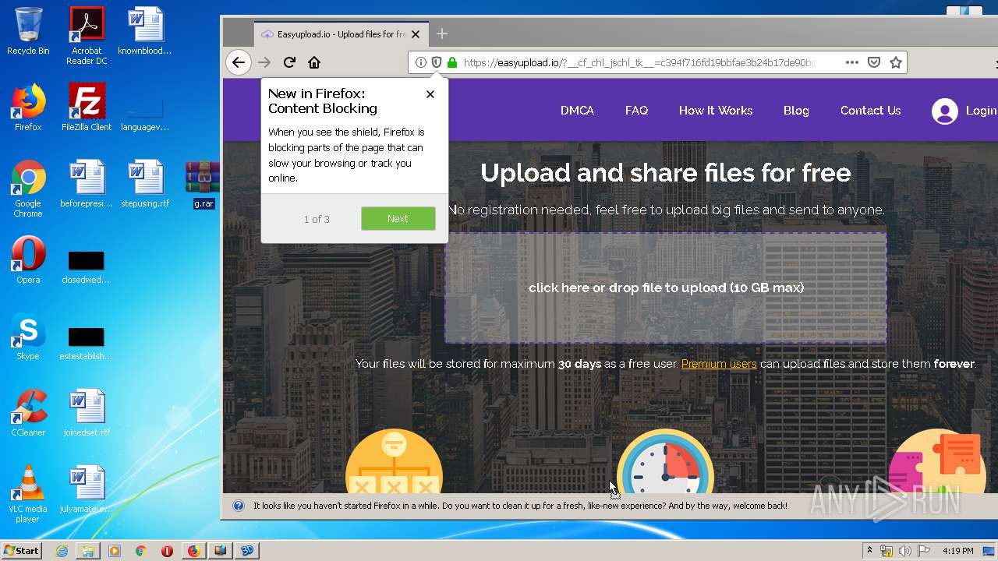Viewport: 998px width, 561px height.
Task: Open Chrome from the taskbar
Action: pos(141,551)
